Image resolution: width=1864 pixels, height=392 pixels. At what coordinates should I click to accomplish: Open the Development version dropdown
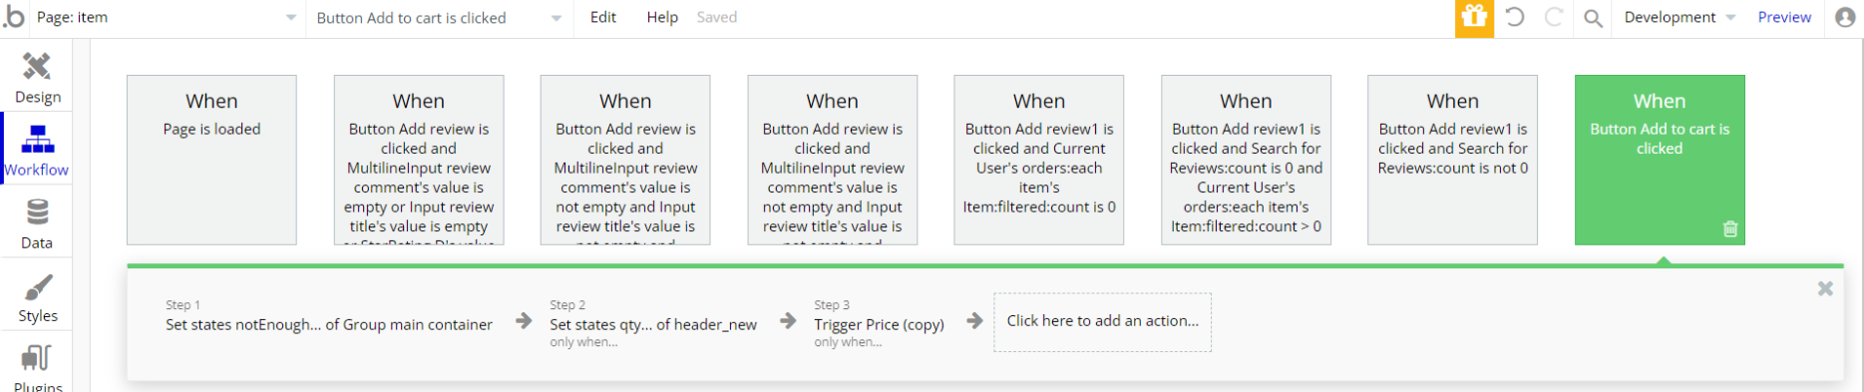point(1679,17)
